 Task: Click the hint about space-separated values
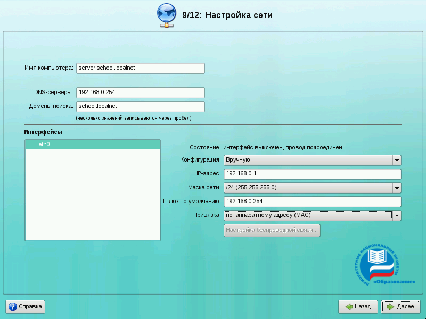coord(133,118)
